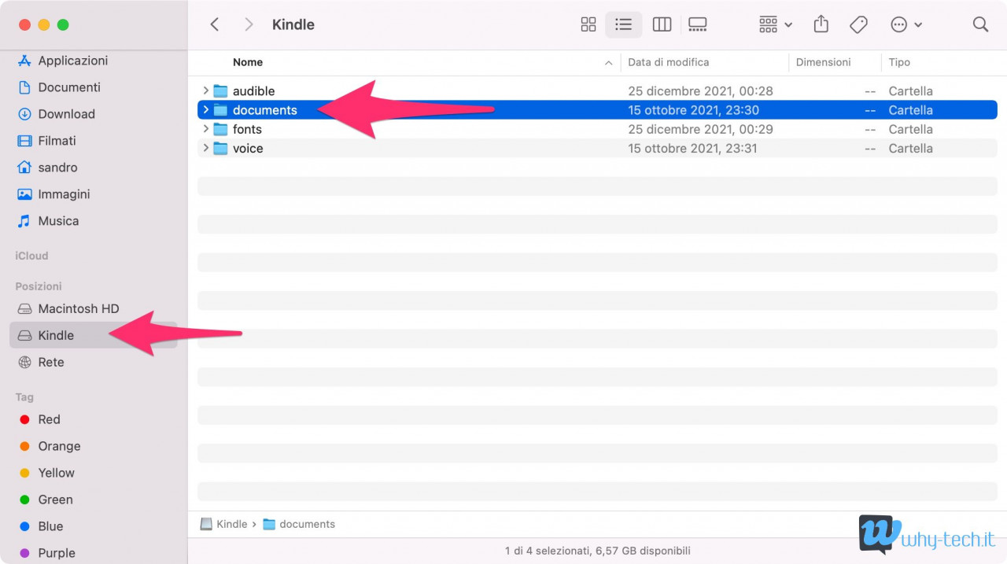Click Kindle in the path bar

(x=224, y=524)
